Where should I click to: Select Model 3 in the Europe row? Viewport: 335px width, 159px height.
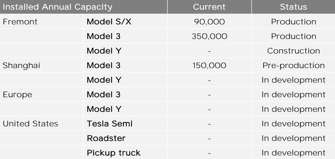pyautogui.click(x=104, y=95)
